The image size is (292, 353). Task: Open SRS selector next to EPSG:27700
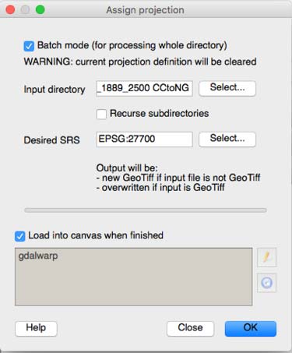pos(227,139)
